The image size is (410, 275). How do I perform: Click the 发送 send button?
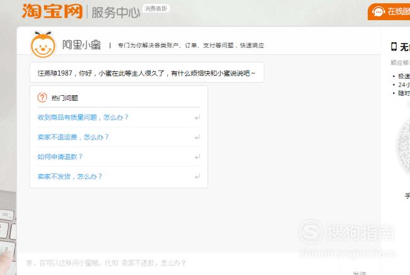coord(360,273)
